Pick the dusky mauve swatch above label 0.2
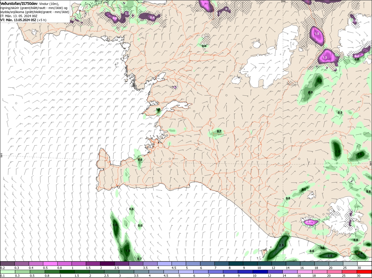 (7, 263)
